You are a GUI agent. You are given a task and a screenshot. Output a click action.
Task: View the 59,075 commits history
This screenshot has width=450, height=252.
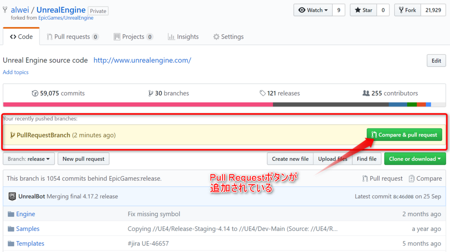58,93
